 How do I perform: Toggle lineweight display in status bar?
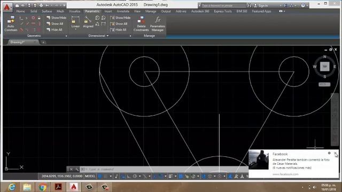click(x=171, y=176)
